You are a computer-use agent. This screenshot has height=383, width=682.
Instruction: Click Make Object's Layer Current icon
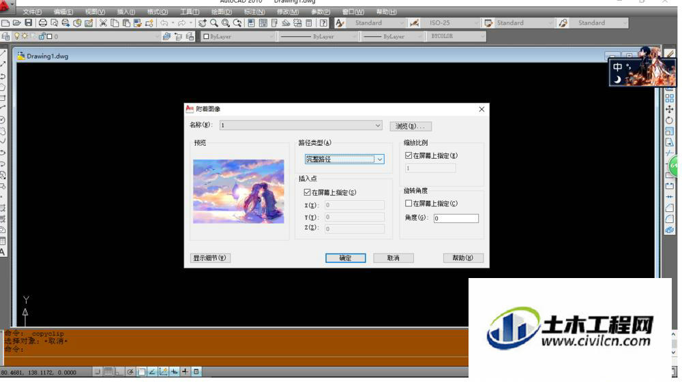point(166,37)
